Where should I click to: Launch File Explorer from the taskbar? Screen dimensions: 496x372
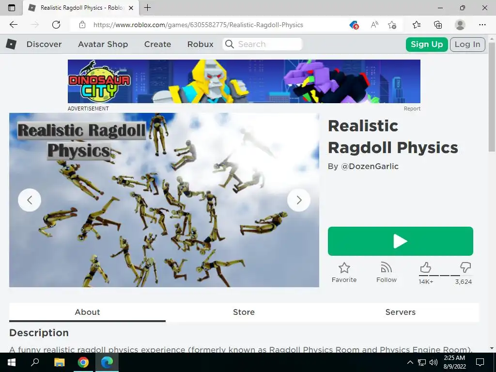point(59,362)
